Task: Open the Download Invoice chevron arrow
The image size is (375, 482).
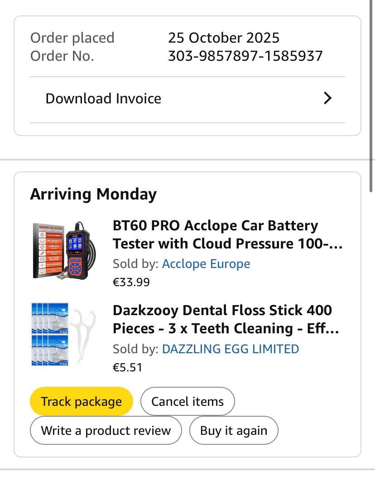Action: 327,98
